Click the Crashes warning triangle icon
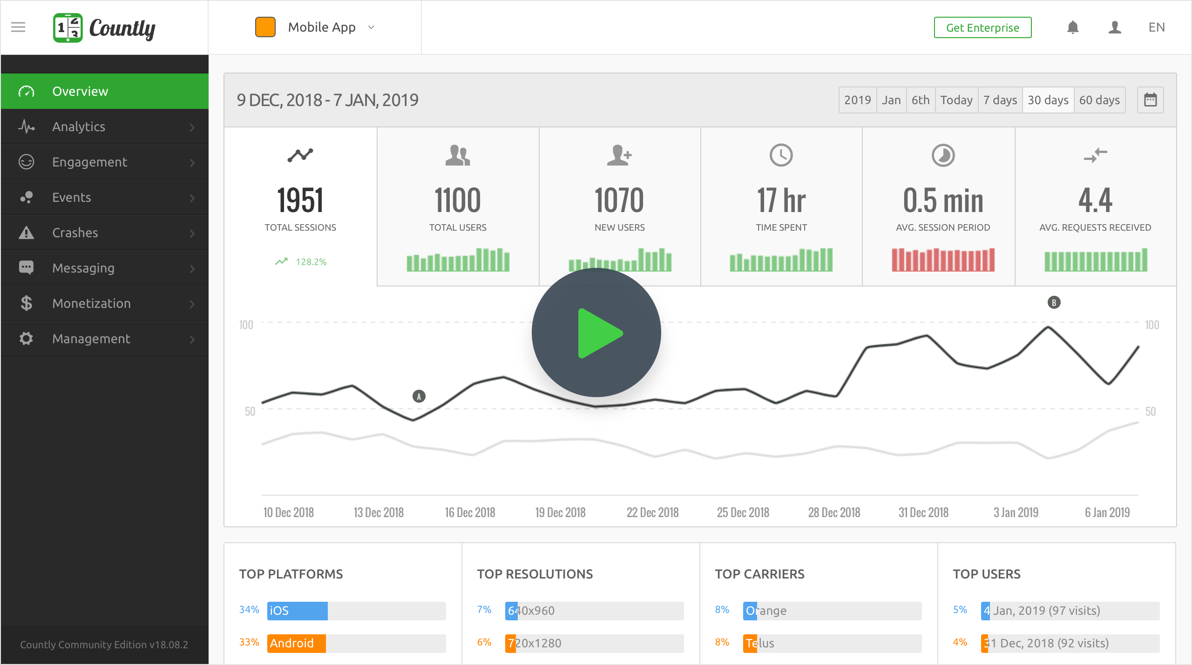1192x665 pixels. [x=27, y=232]
